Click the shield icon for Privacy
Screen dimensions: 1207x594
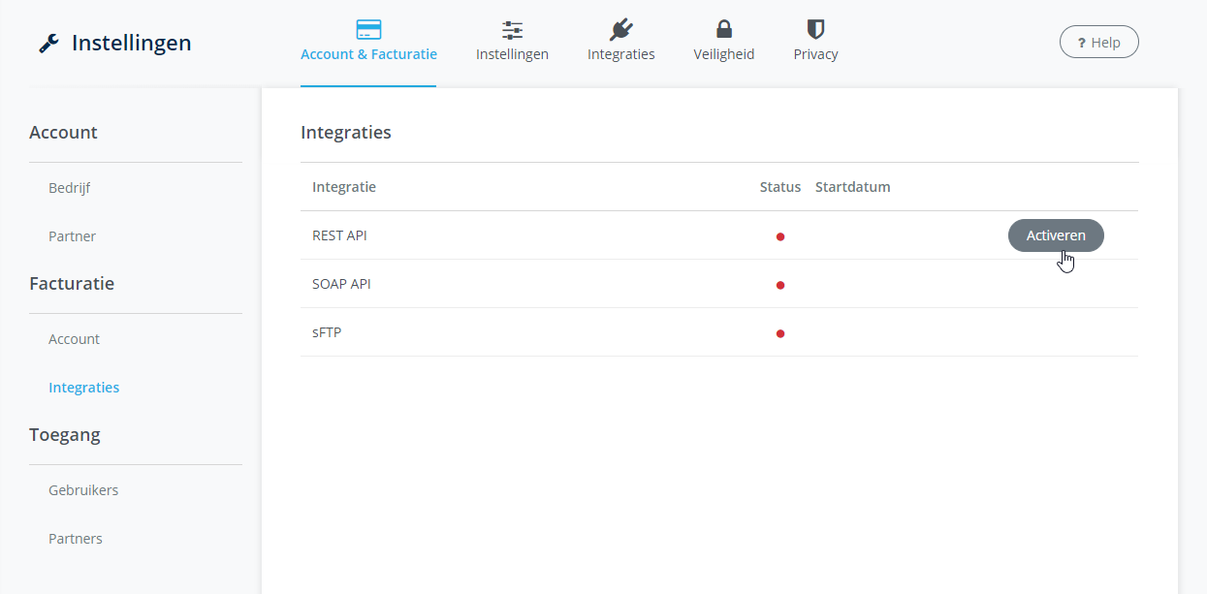click(815, 29)
